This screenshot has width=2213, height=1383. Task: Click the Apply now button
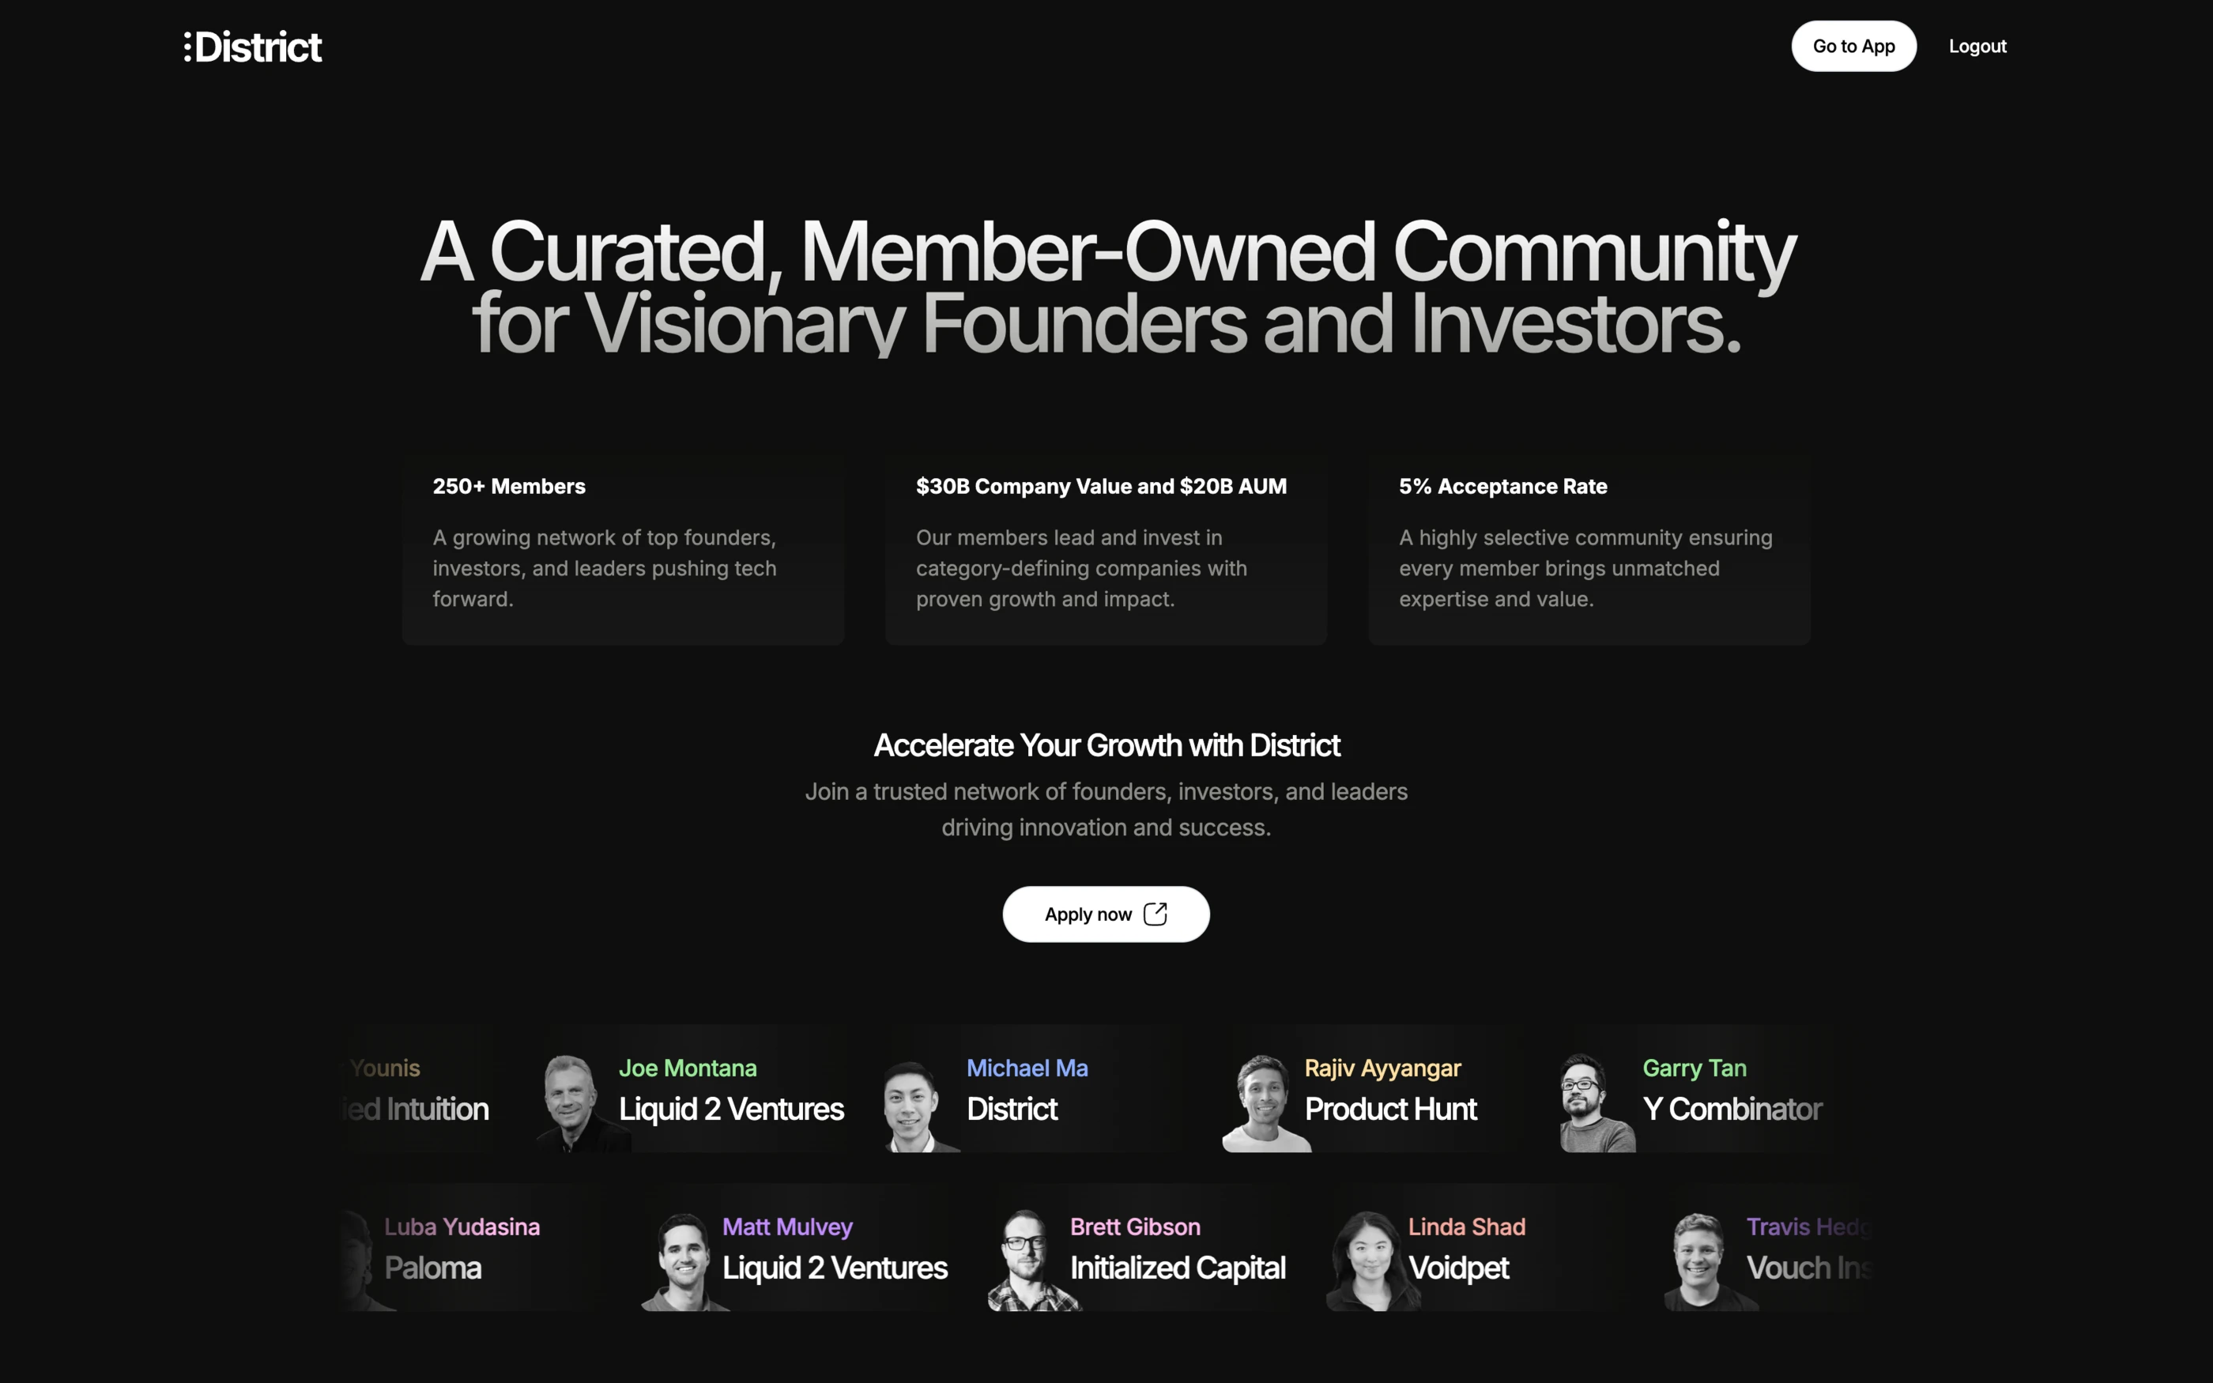pos(1106,914)
